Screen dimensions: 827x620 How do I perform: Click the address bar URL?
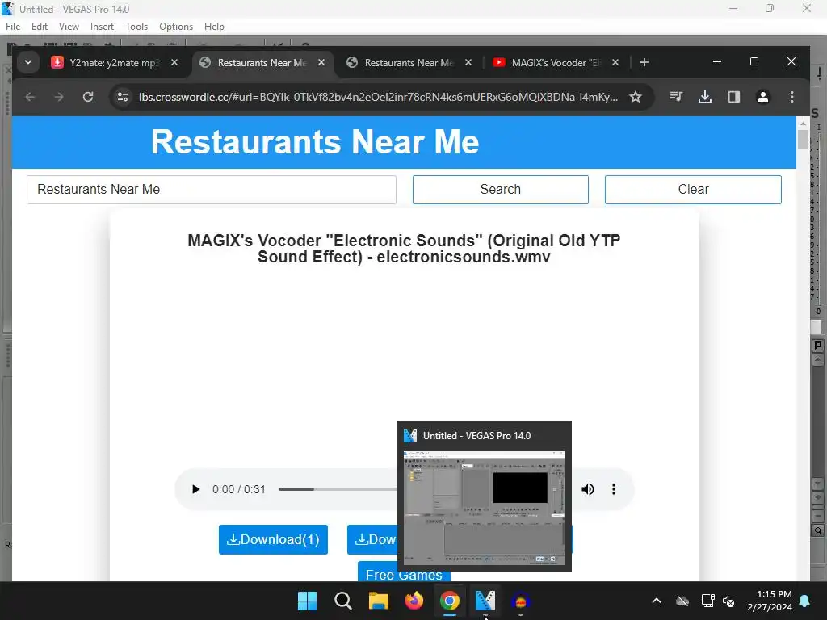(x=378, y=97)
